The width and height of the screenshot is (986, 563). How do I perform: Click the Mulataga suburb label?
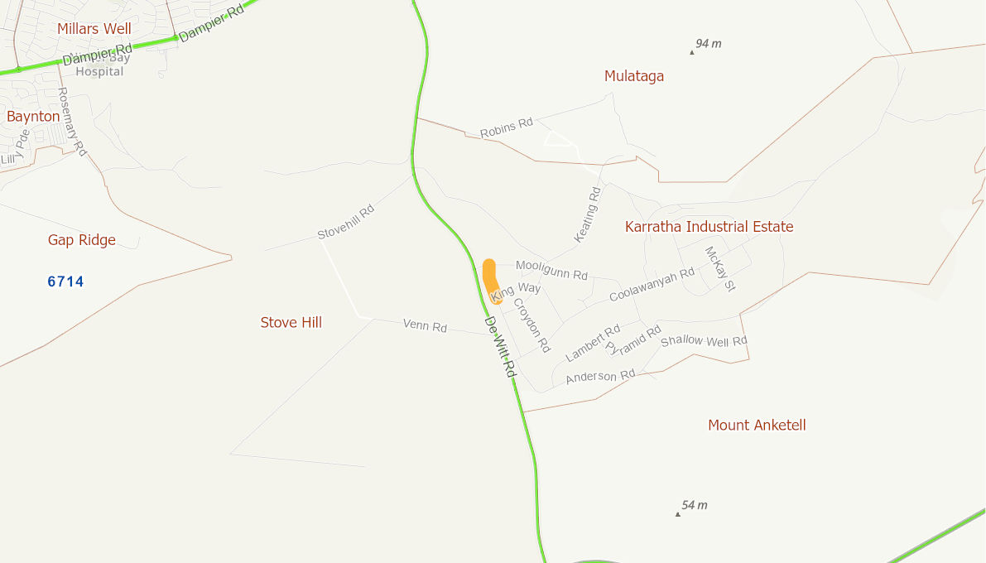[x=634, y=76]
